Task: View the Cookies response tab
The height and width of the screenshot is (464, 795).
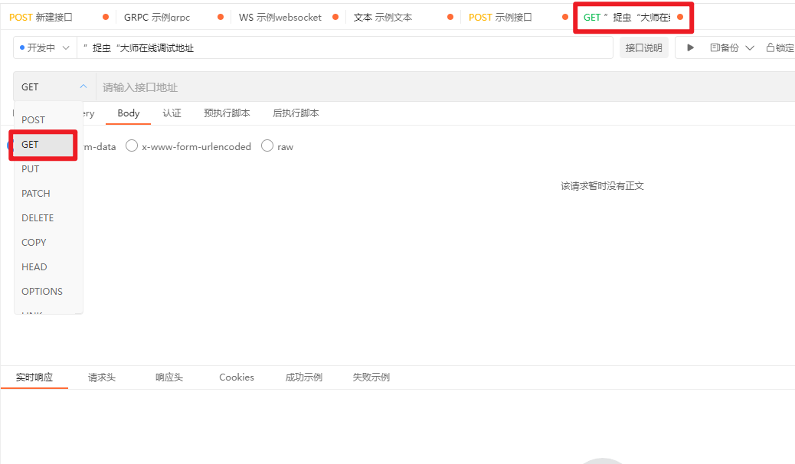Action: click(x=236, y=377)
